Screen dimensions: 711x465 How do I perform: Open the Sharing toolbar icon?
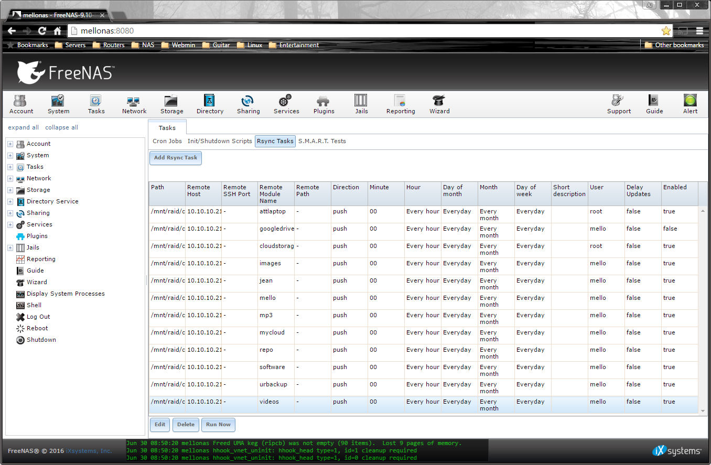coord(248,104)
